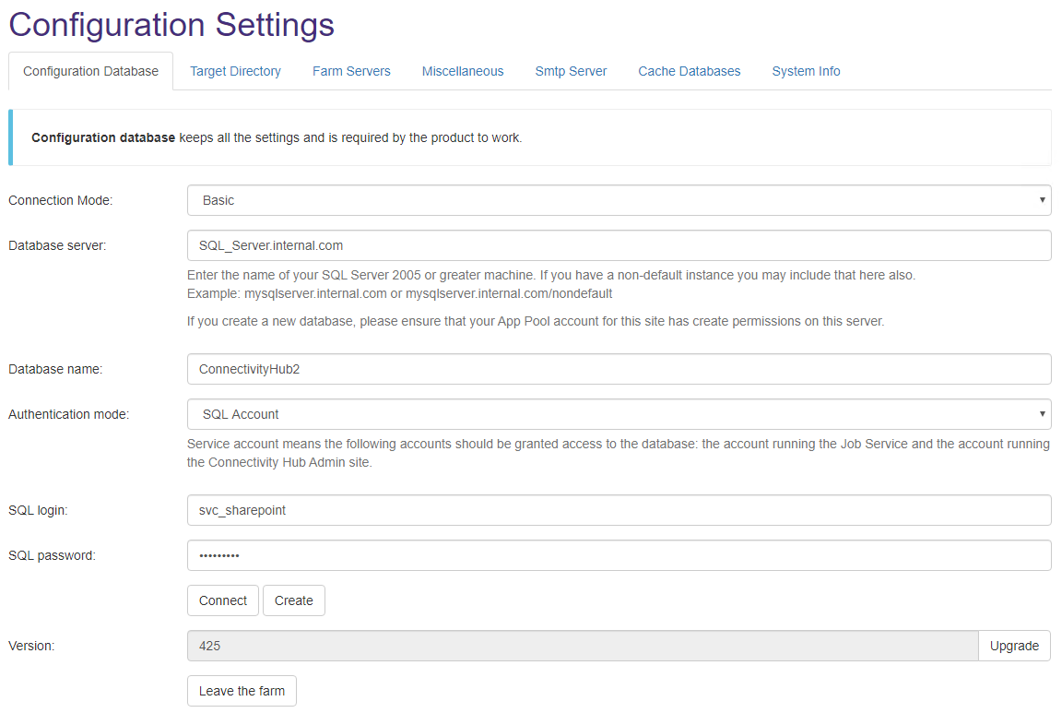Select the SQL password field

coord(619,555)
